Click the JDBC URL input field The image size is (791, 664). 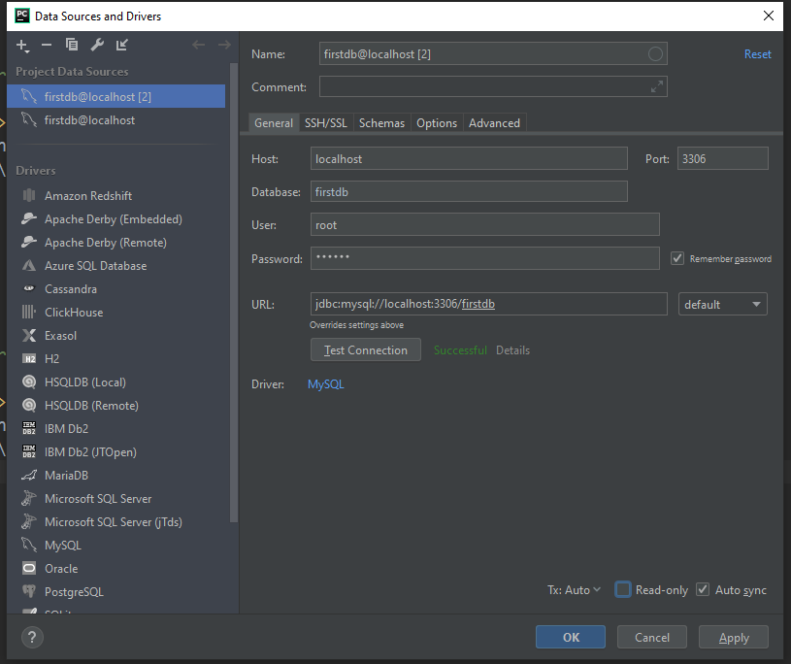(489, 304)
